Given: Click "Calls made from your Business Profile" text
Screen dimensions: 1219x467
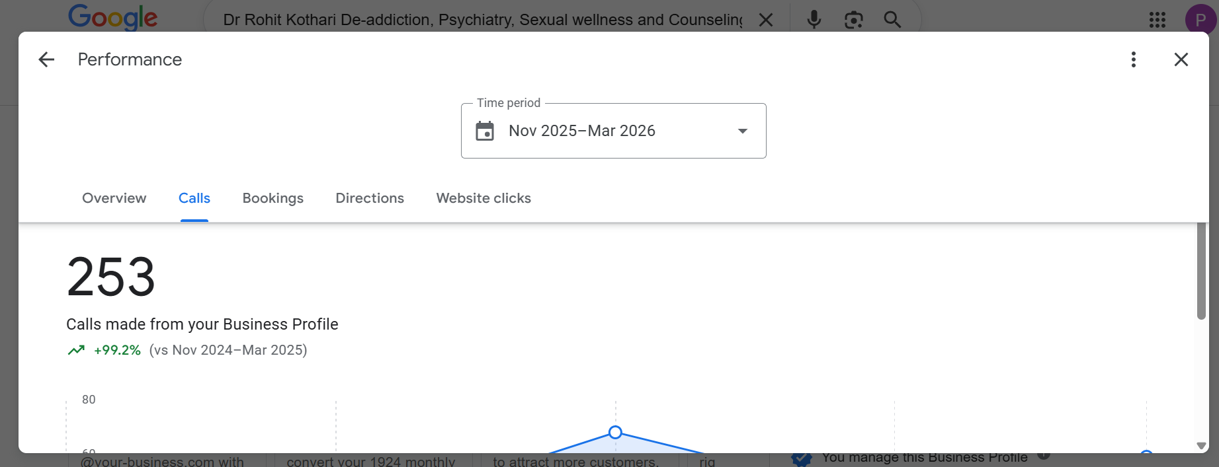Looking at the screenshot, I should (x=202, y=324).
